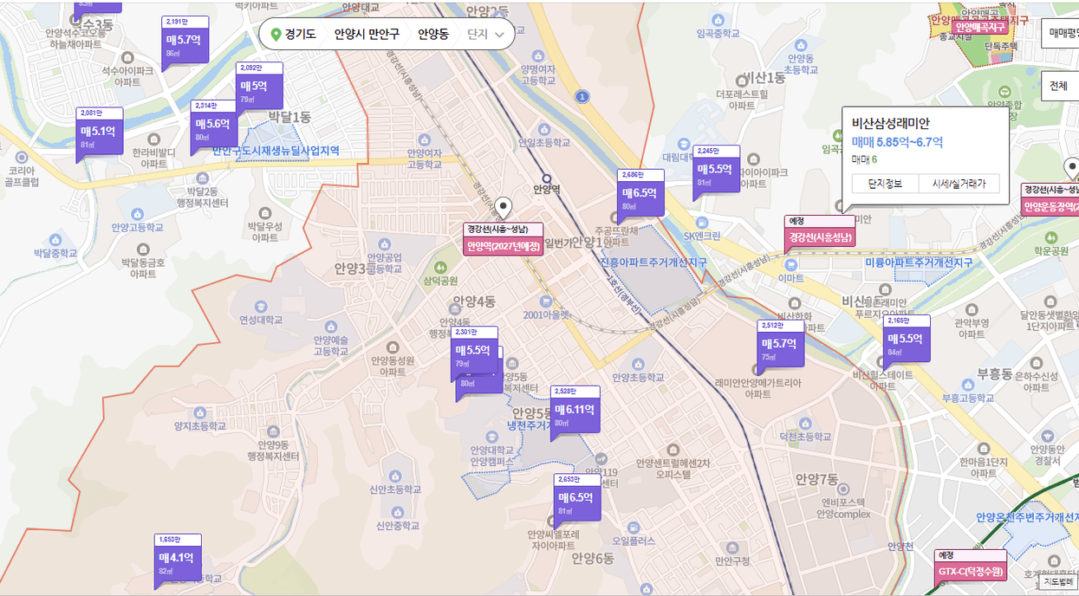Viewport: 1079px width, 596px height.
Task: Open the 단지 dropdown in location bar
Action: point(486,35)
